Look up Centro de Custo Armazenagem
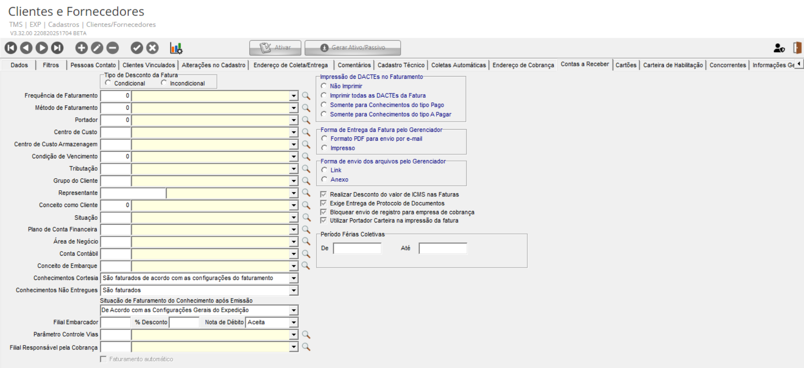Image resolution: width=804 pixels, height=368 pixels. click(x=306, y=144)
